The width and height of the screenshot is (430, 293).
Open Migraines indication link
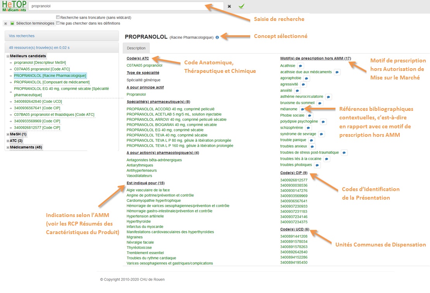135,237
